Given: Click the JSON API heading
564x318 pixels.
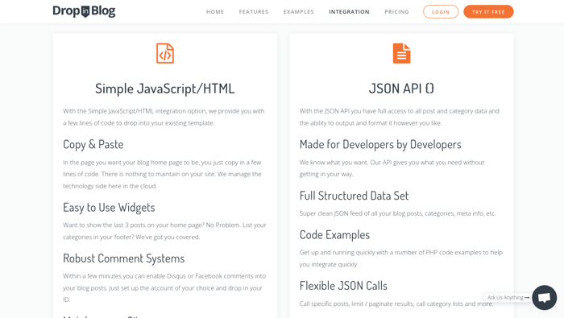Looking at the screenshot, I should [x=401, y=89].
